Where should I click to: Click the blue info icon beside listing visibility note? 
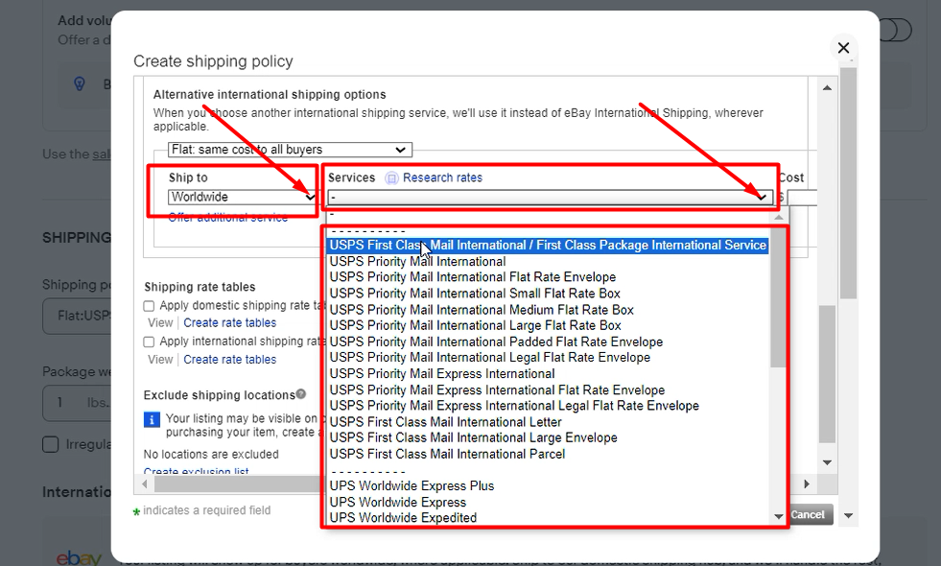click(152, 419)
